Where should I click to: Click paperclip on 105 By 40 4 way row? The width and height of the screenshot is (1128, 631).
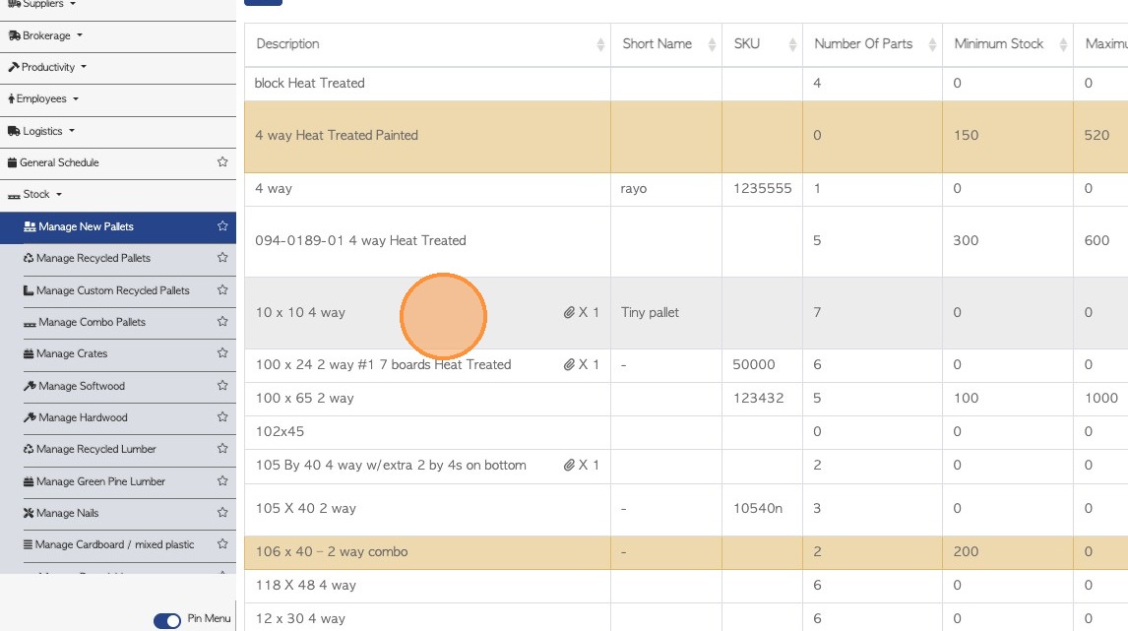[569, 466]
